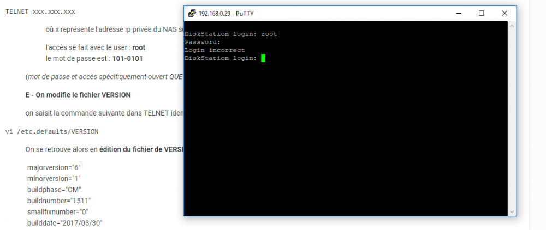Click the 'buildnumber="1511"' line
The height and width of the screenshot is (230, 546).
(x=59, y=201)
